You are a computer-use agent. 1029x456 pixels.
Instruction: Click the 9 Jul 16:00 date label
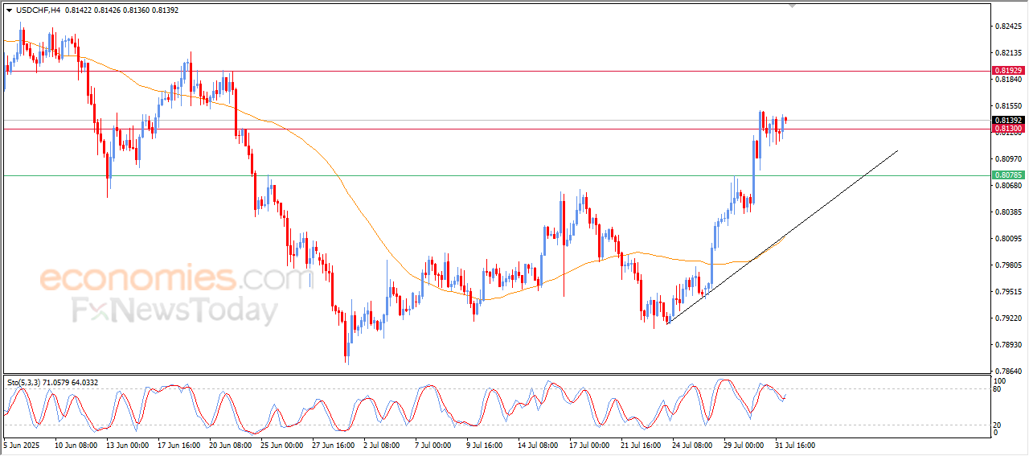click(x=483, y=445)
